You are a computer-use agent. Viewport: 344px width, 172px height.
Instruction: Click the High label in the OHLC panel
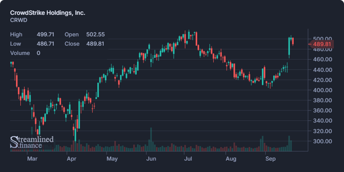(x=16, y=35)
